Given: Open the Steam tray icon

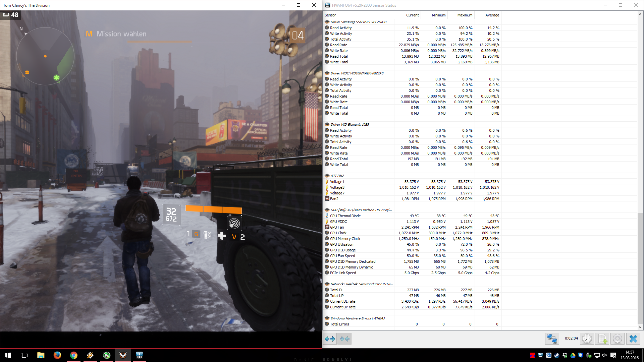Looking at the screenshot, I should click(557, 355).
